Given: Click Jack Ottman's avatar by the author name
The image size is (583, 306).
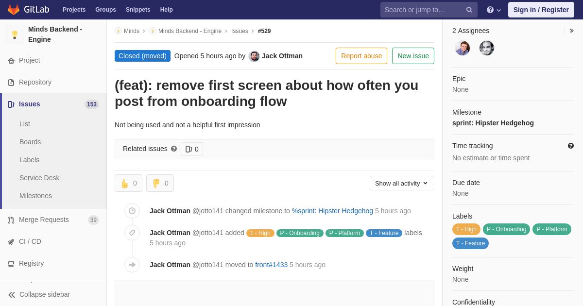Looking at the screenshot, I should coord(254,56).
